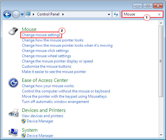166x140 pixels.
Task: Click the Devices and Printers icon
Action: (13, 113)
